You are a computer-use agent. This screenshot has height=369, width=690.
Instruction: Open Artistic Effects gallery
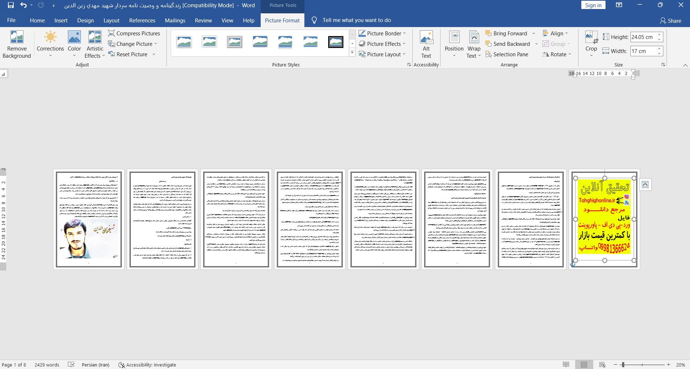point(95,44)
